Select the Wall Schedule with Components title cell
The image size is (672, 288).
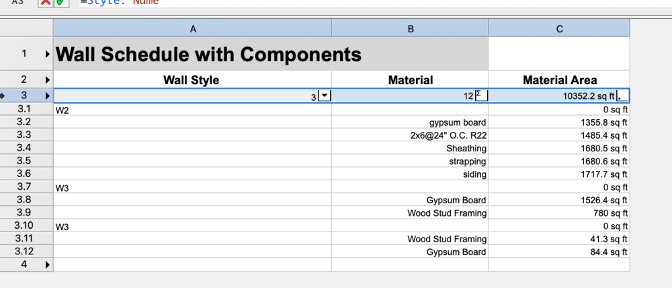[x=208, y=54]
